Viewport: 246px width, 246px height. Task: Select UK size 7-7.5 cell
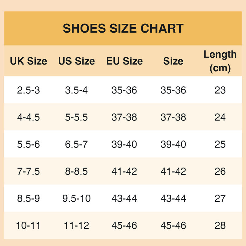coord(28,172)
